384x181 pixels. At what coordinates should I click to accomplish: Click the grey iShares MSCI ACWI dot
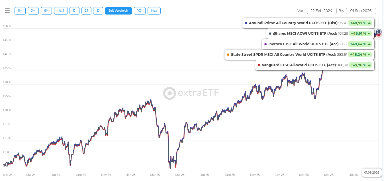(x=270, y=33)
